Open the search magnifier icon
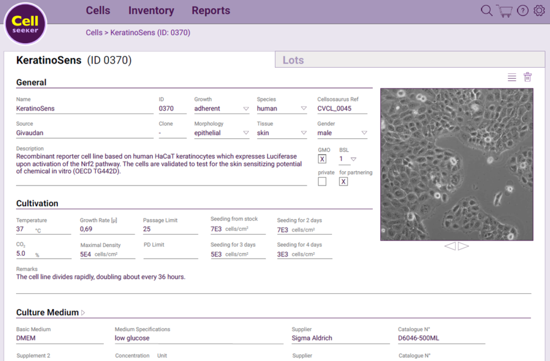The image size is (550, 361). [486, 10]
